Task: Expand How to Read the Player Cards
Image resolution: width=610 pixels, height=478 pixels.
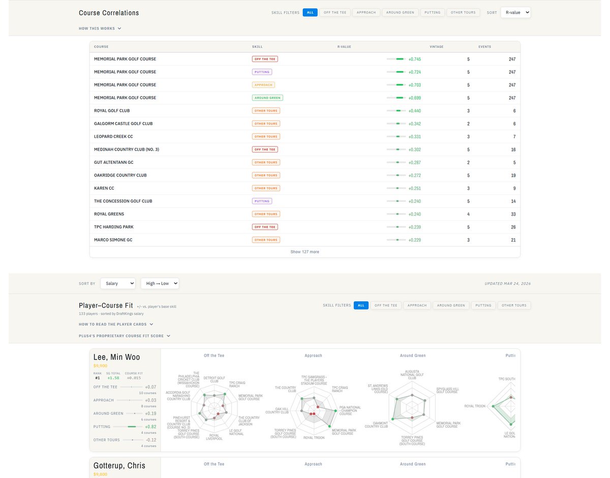Action: point(116,324)
